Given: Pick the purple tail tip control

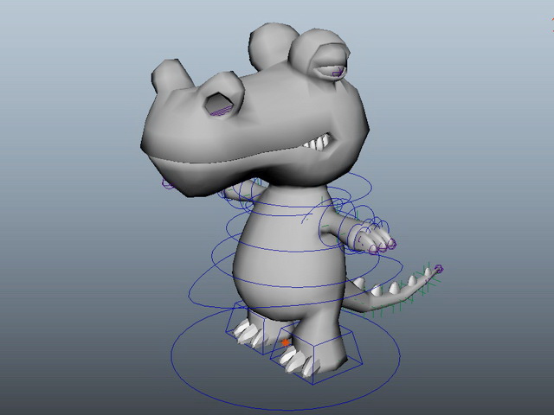Looking at the screenshot, I should click(439, 269).
